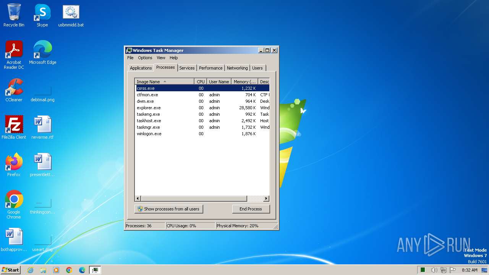Image resolution: width=489 pixels, height=275 pixels.
Task: Sort by the Description column header
Action: [264, 82]
